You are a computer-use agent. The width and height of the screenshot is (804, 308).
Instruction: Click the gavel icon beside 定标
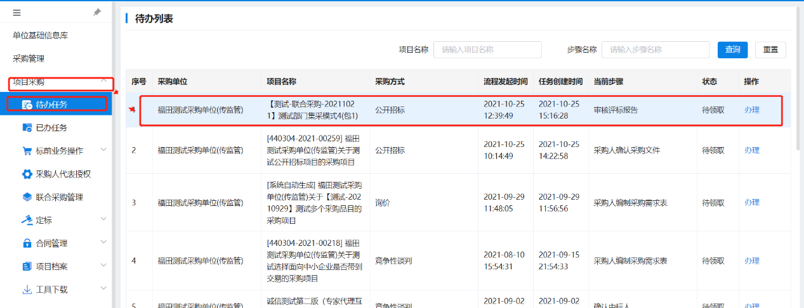click(x=27, y=220)
